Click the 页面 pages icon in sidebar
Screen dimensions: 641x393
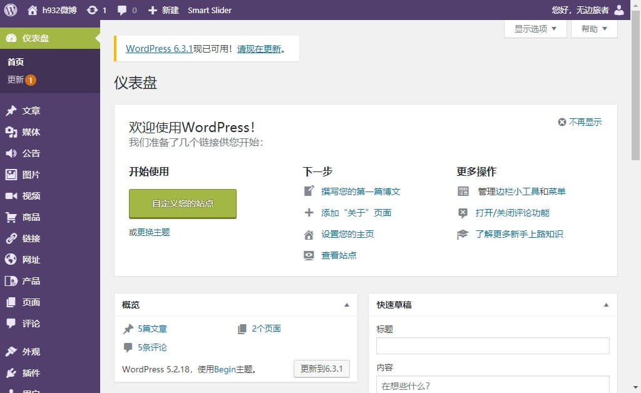[x=11, y=302]
